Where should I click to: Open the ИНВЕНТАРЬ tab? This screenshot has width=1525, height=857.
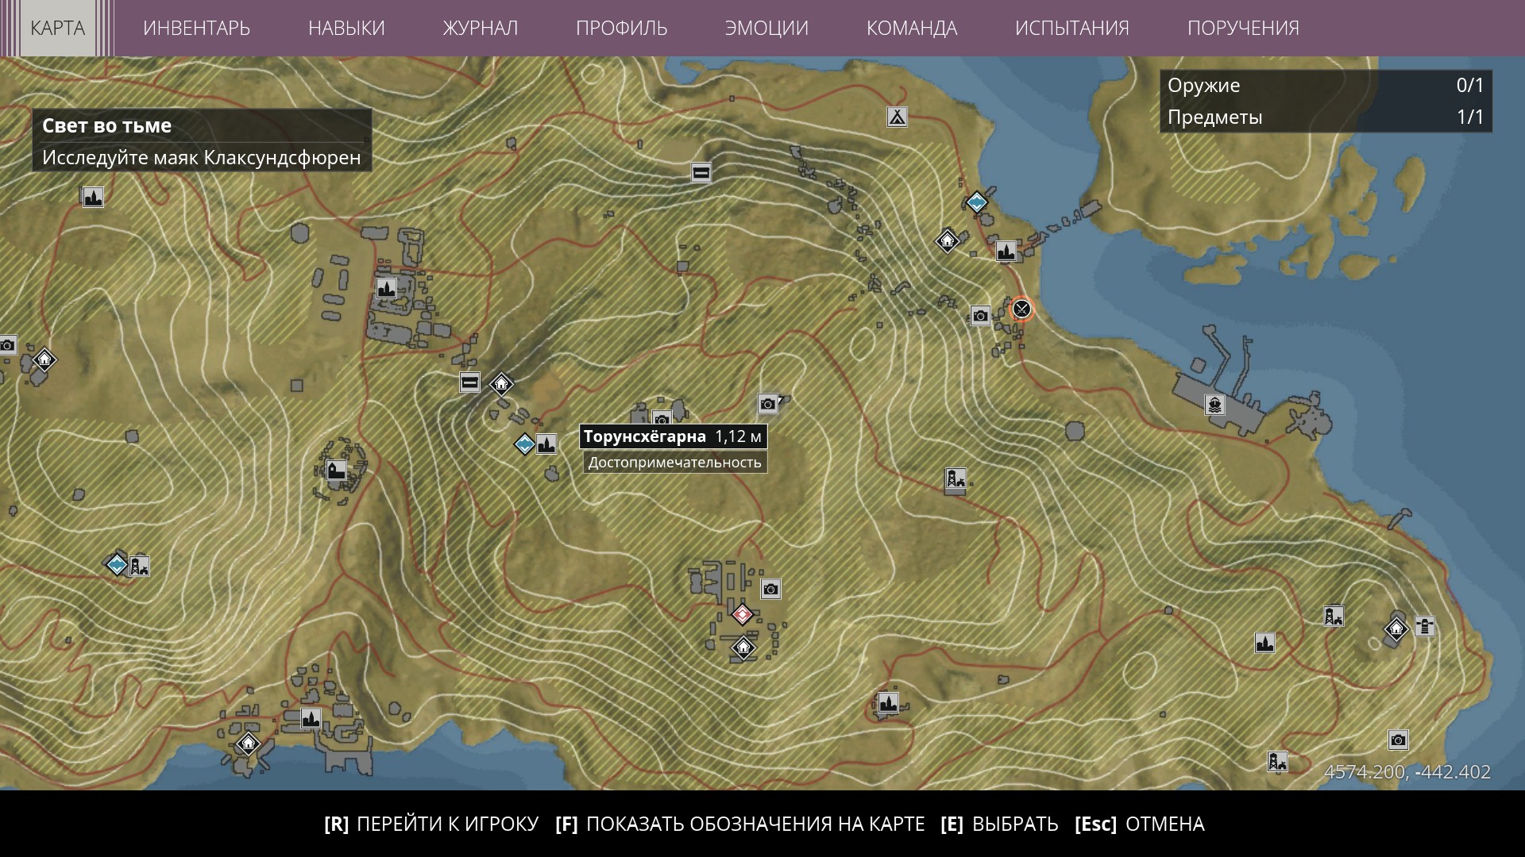click(196, 28)
